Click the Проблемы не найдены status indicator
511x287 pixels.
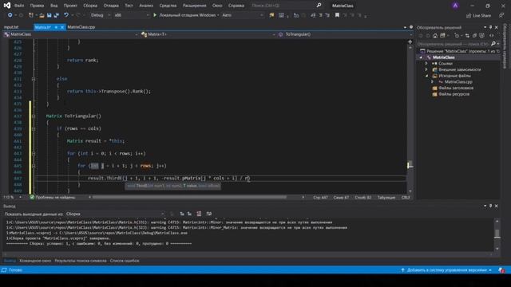[53, 197]
